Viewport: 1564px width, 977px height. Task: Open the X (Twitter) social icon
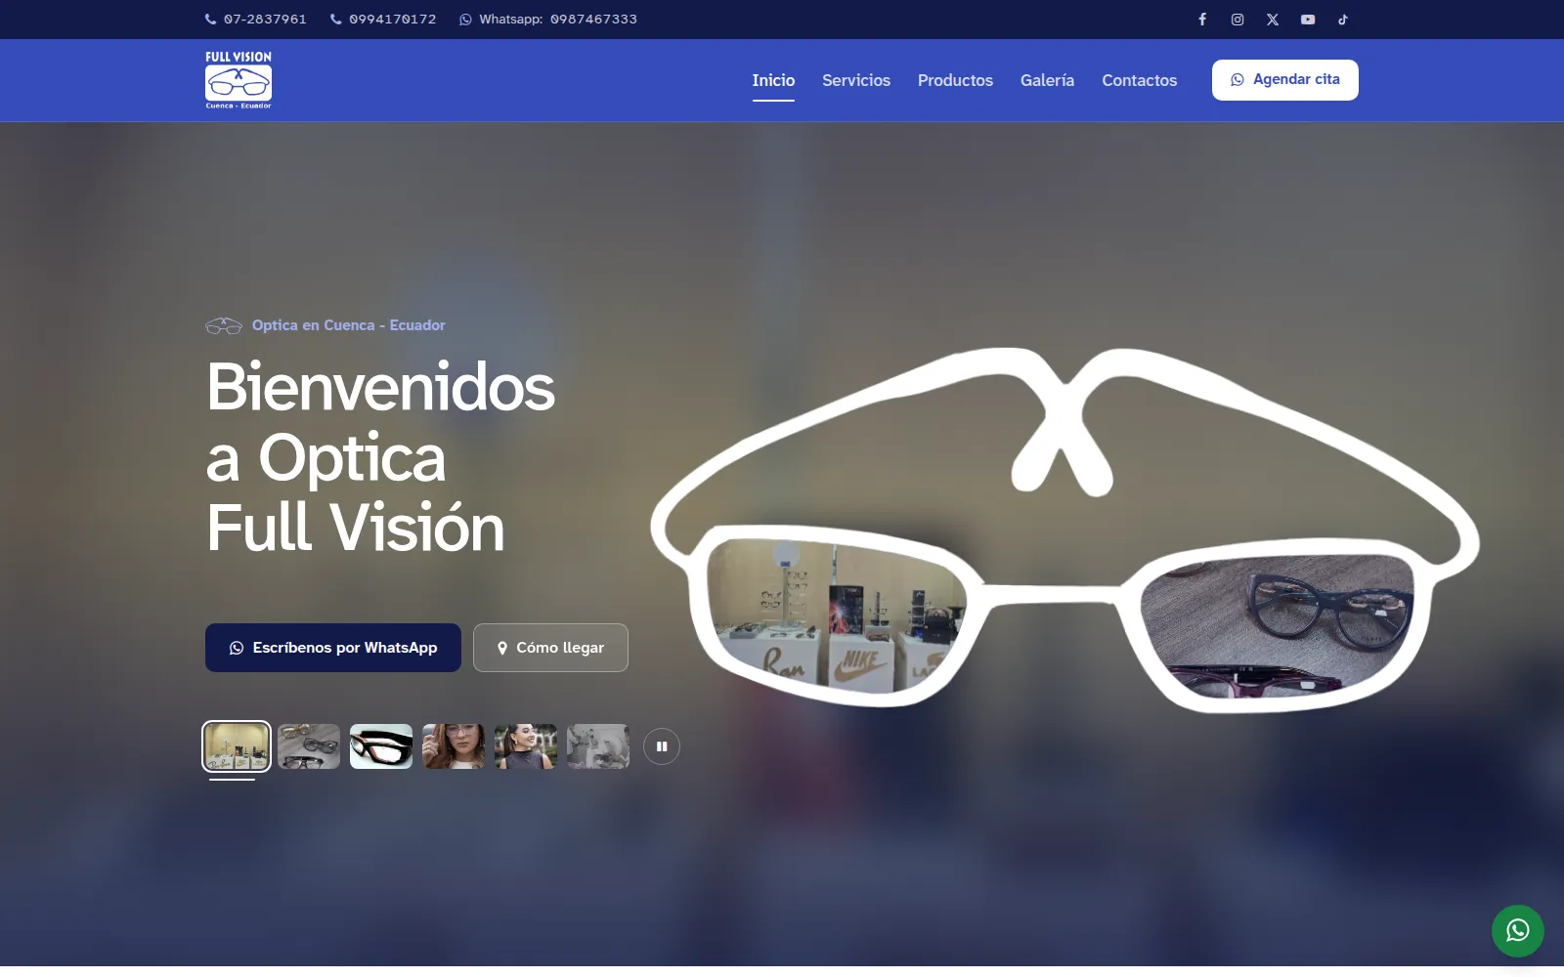click(x=1273, y=20)
